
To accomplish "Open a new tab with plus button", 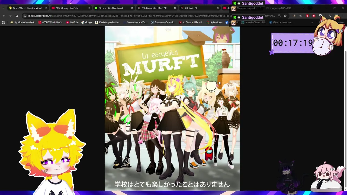I will 310,8.
